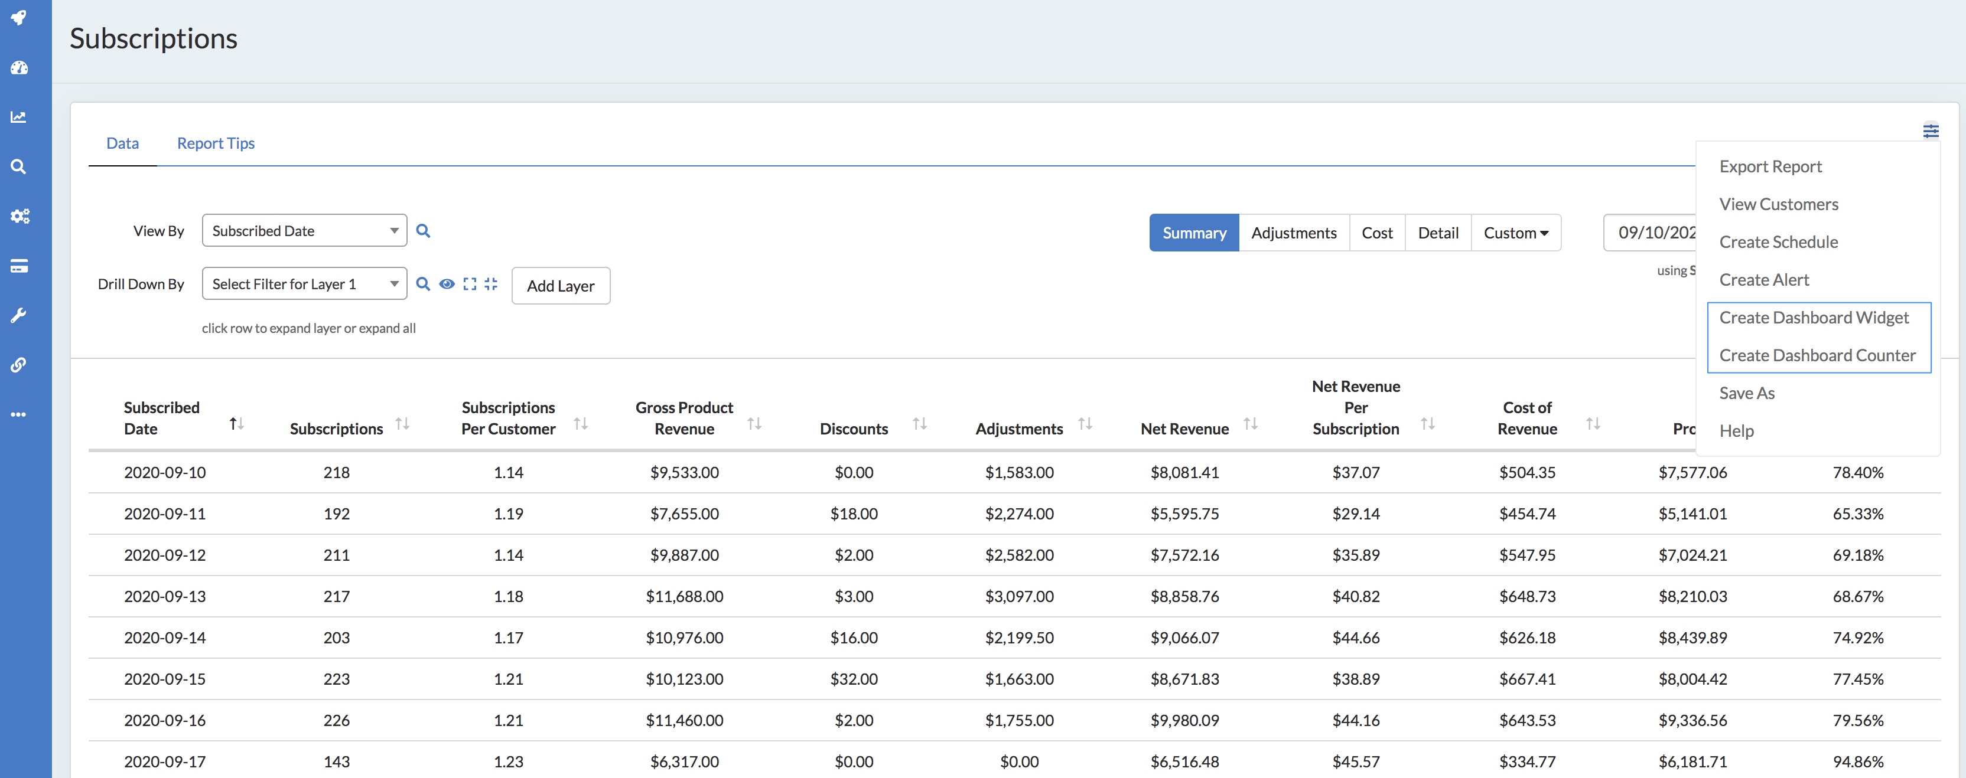Open the chart reports sidebar icon
Image resolution: width=1966 pixels, height=778 pixels.
tap(19, 117)
